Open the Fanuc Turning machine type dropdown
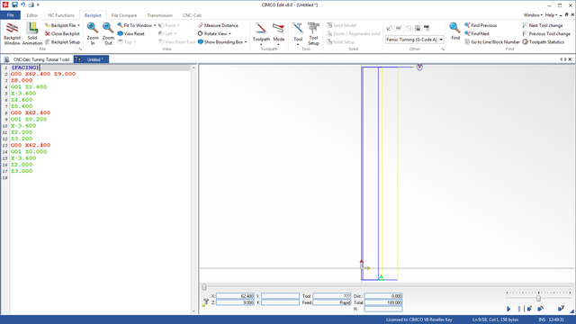The height and width of the screenshot is (324, 576). click(x=414, y=40)
